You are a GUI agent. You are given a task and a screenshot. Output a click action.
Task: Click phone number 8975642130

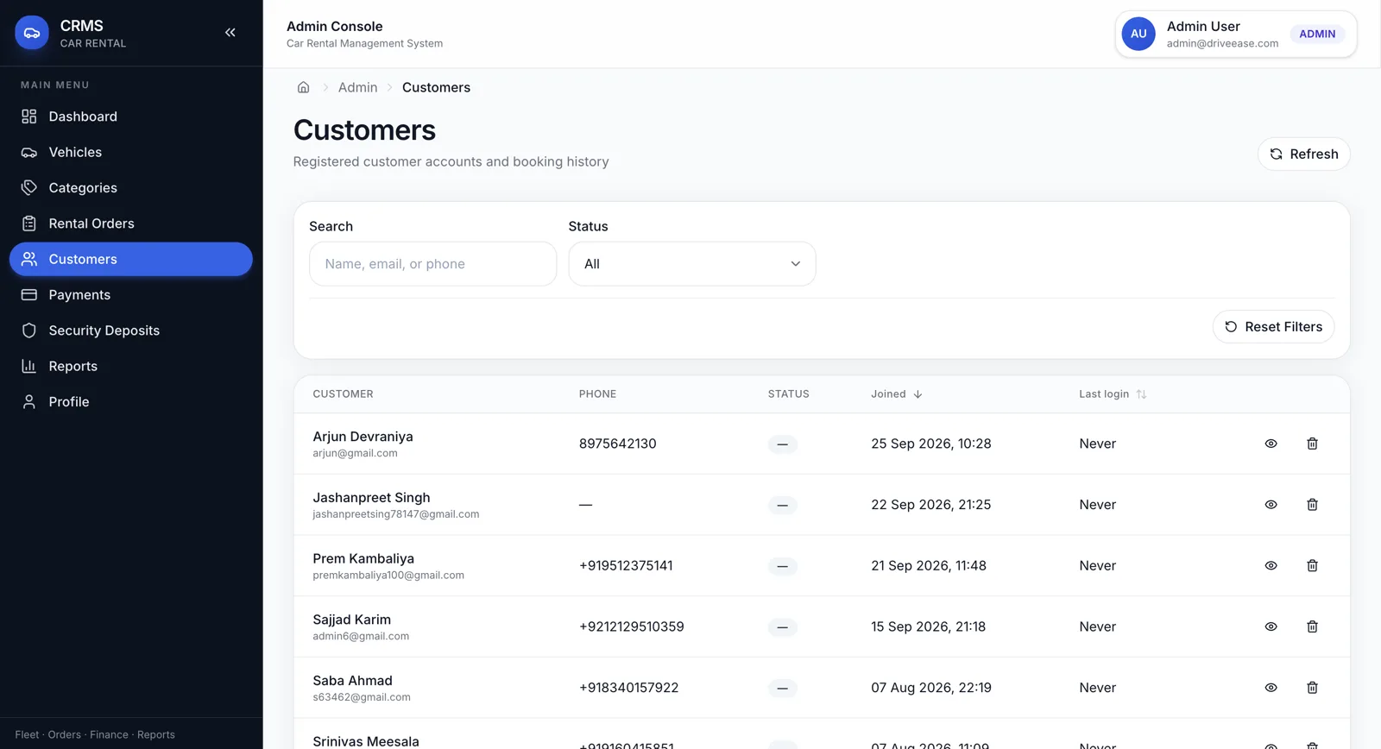coord(617,444)
